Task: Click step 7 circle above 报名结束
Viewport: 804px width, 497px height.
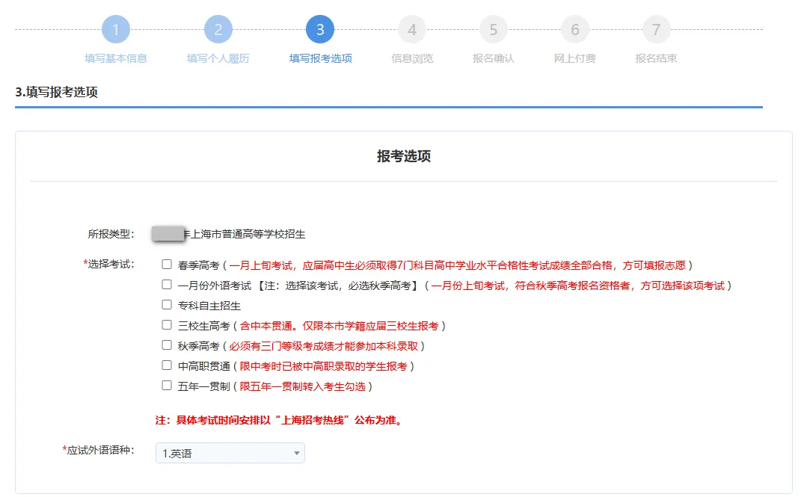Action: [x=657, y=30]
